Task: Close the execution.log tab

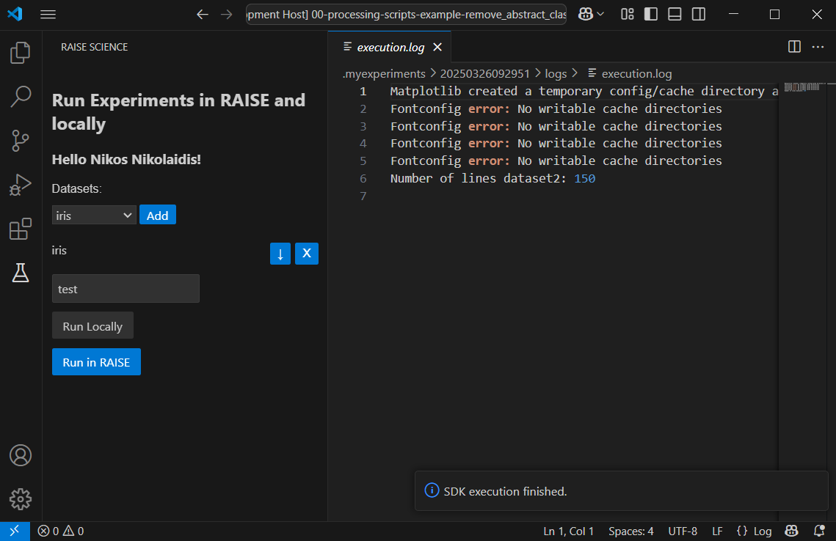Action: pyautogui.click(x=437, y=48)
